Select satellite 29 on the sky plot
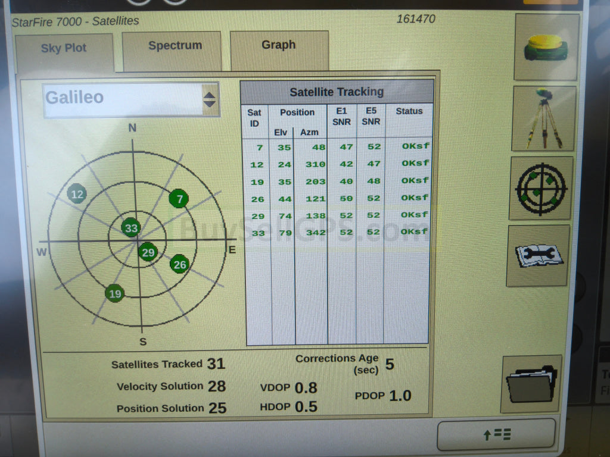 coord(148,252)
